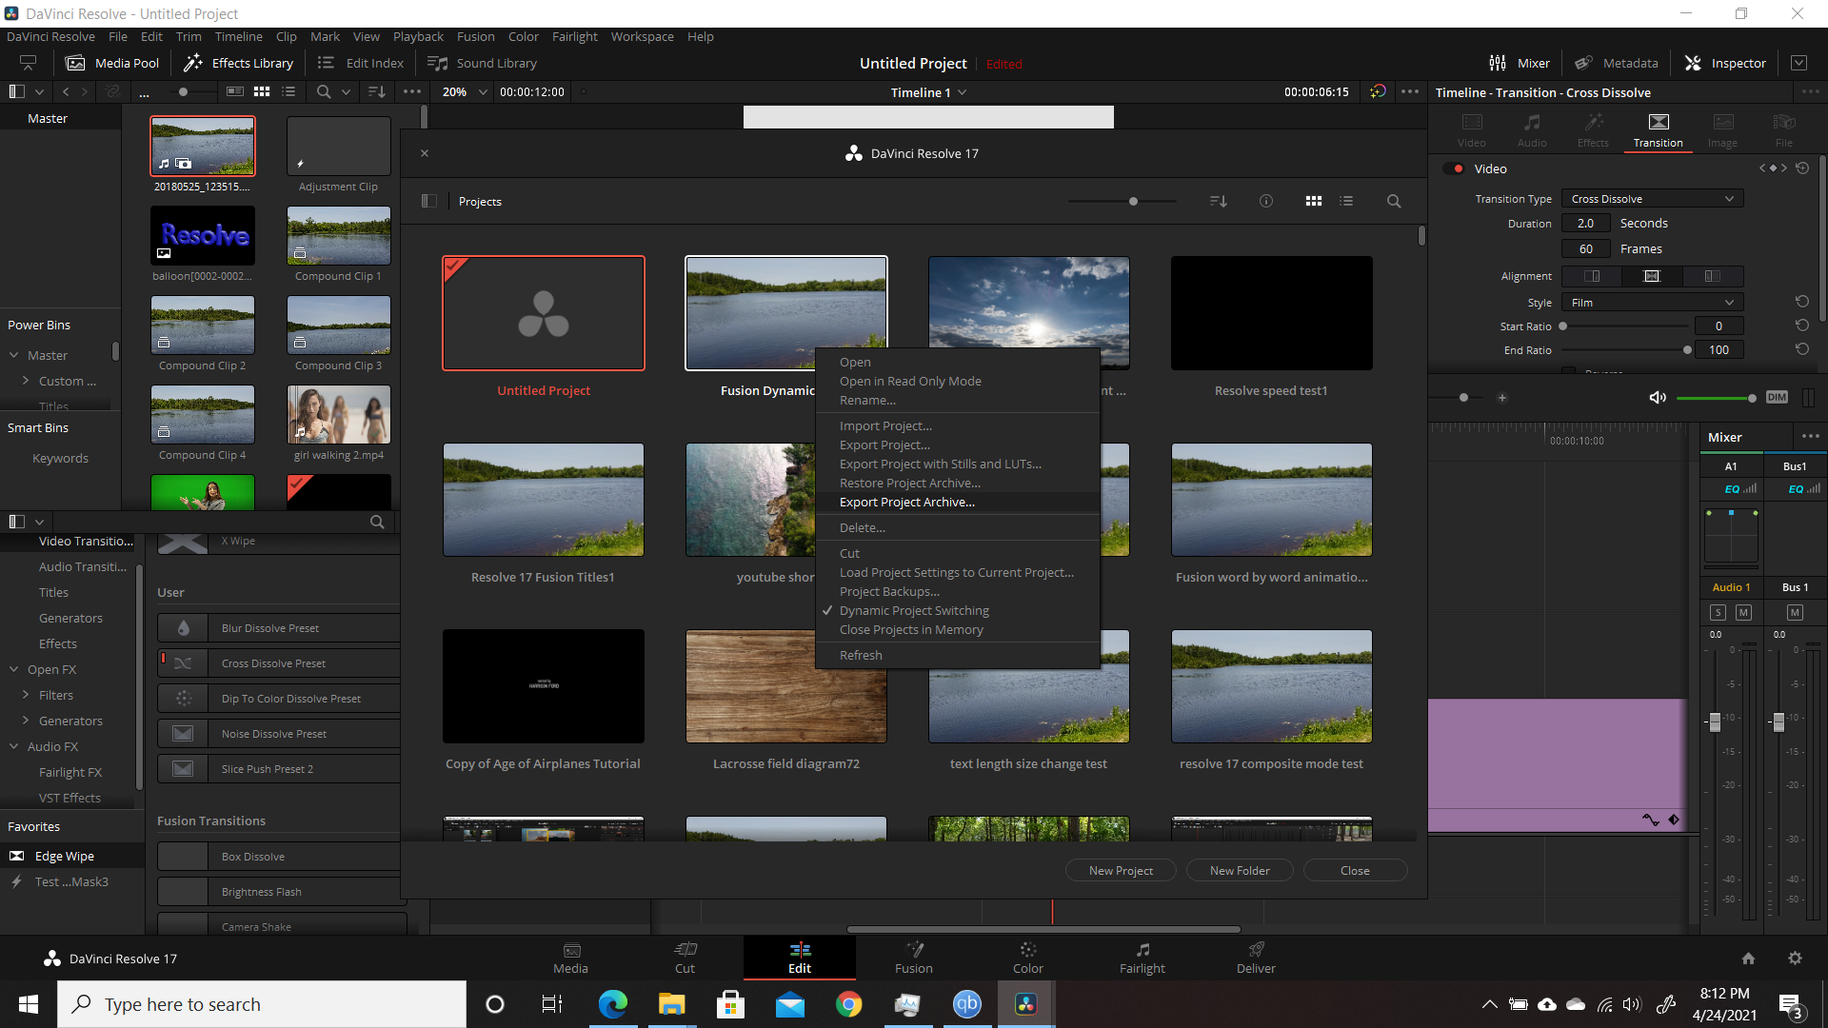Click the search icon in Project Manager
The width and height of the screenshot is (1828, 1028).
pos(1394,201)
